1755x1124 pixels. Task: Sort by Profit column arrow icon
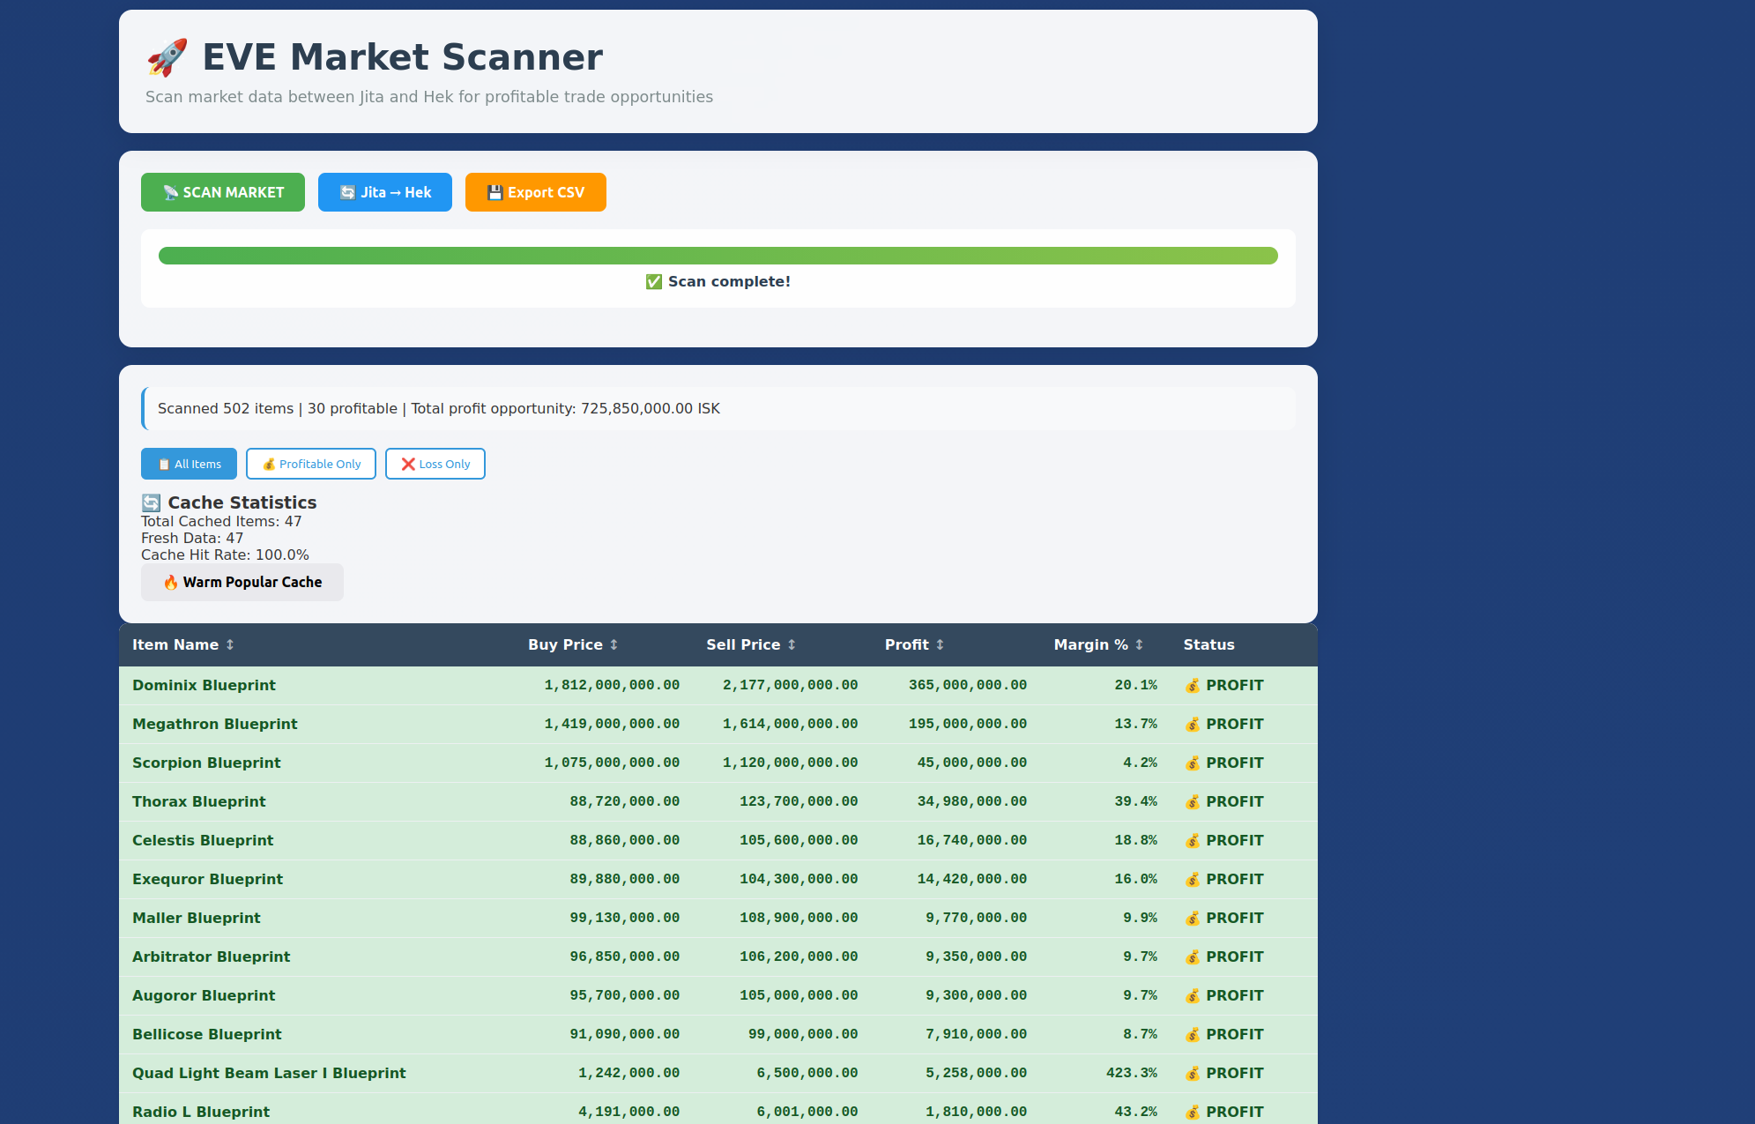[940, 644]
